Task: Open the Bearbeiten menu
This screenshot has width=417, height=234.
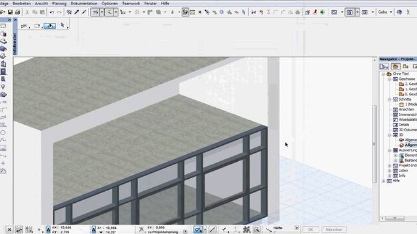Action: tap(22, 3)
